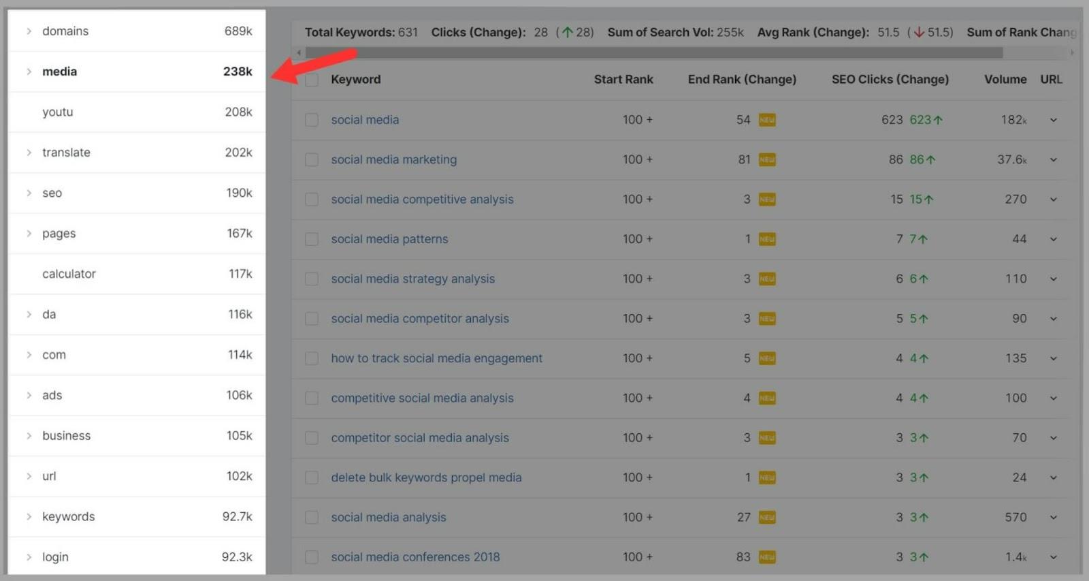Click NEW badge in social media patterns row
This screenshot has height=581, width=1089.
[x=767, y=239]
